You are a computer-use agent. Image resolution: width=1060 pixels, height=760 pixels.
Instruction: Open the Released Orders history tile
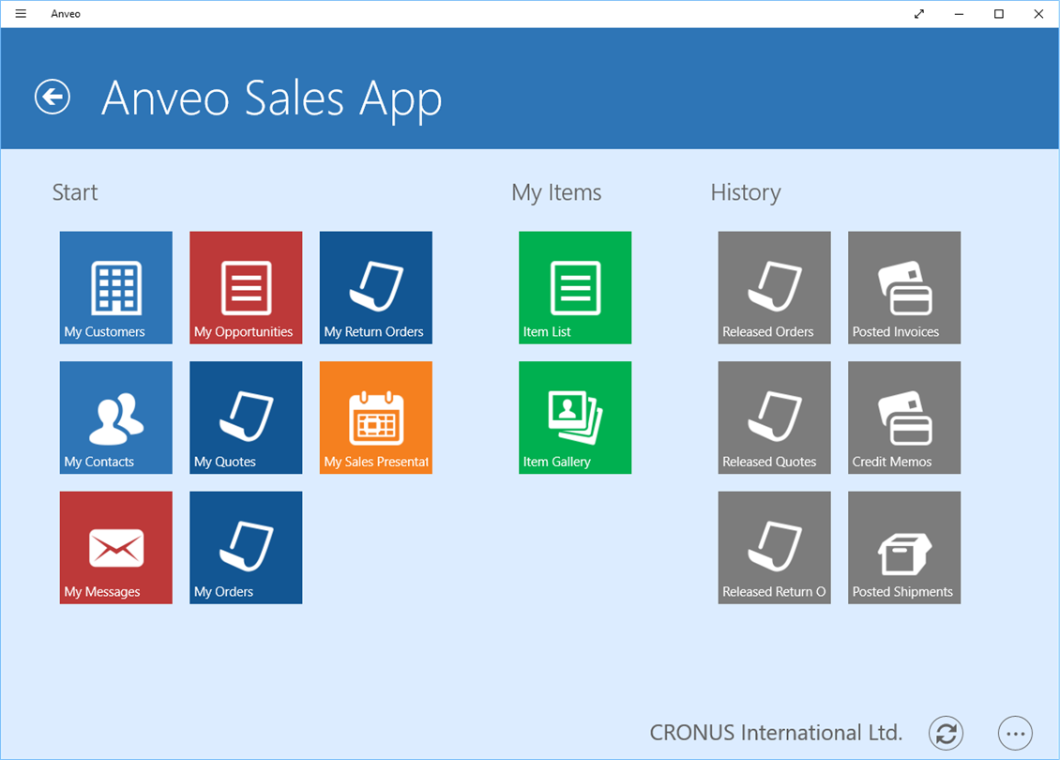(x=775, y=287)
